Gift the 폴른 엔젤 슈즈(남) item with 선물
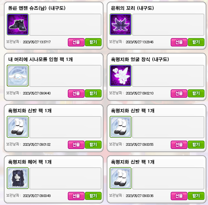Image resolution: width=208 pixels, height=205 pixels. [76, 42]
